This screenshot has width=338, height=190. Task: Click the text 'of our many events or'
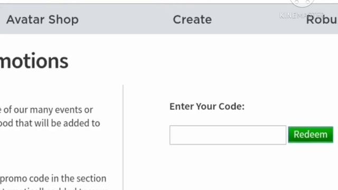click(x=48, y=110)
